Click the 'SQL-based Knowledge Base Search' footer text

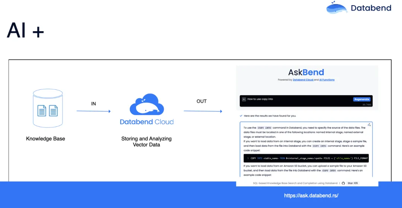pyautogui.click(x=295, y=183)
